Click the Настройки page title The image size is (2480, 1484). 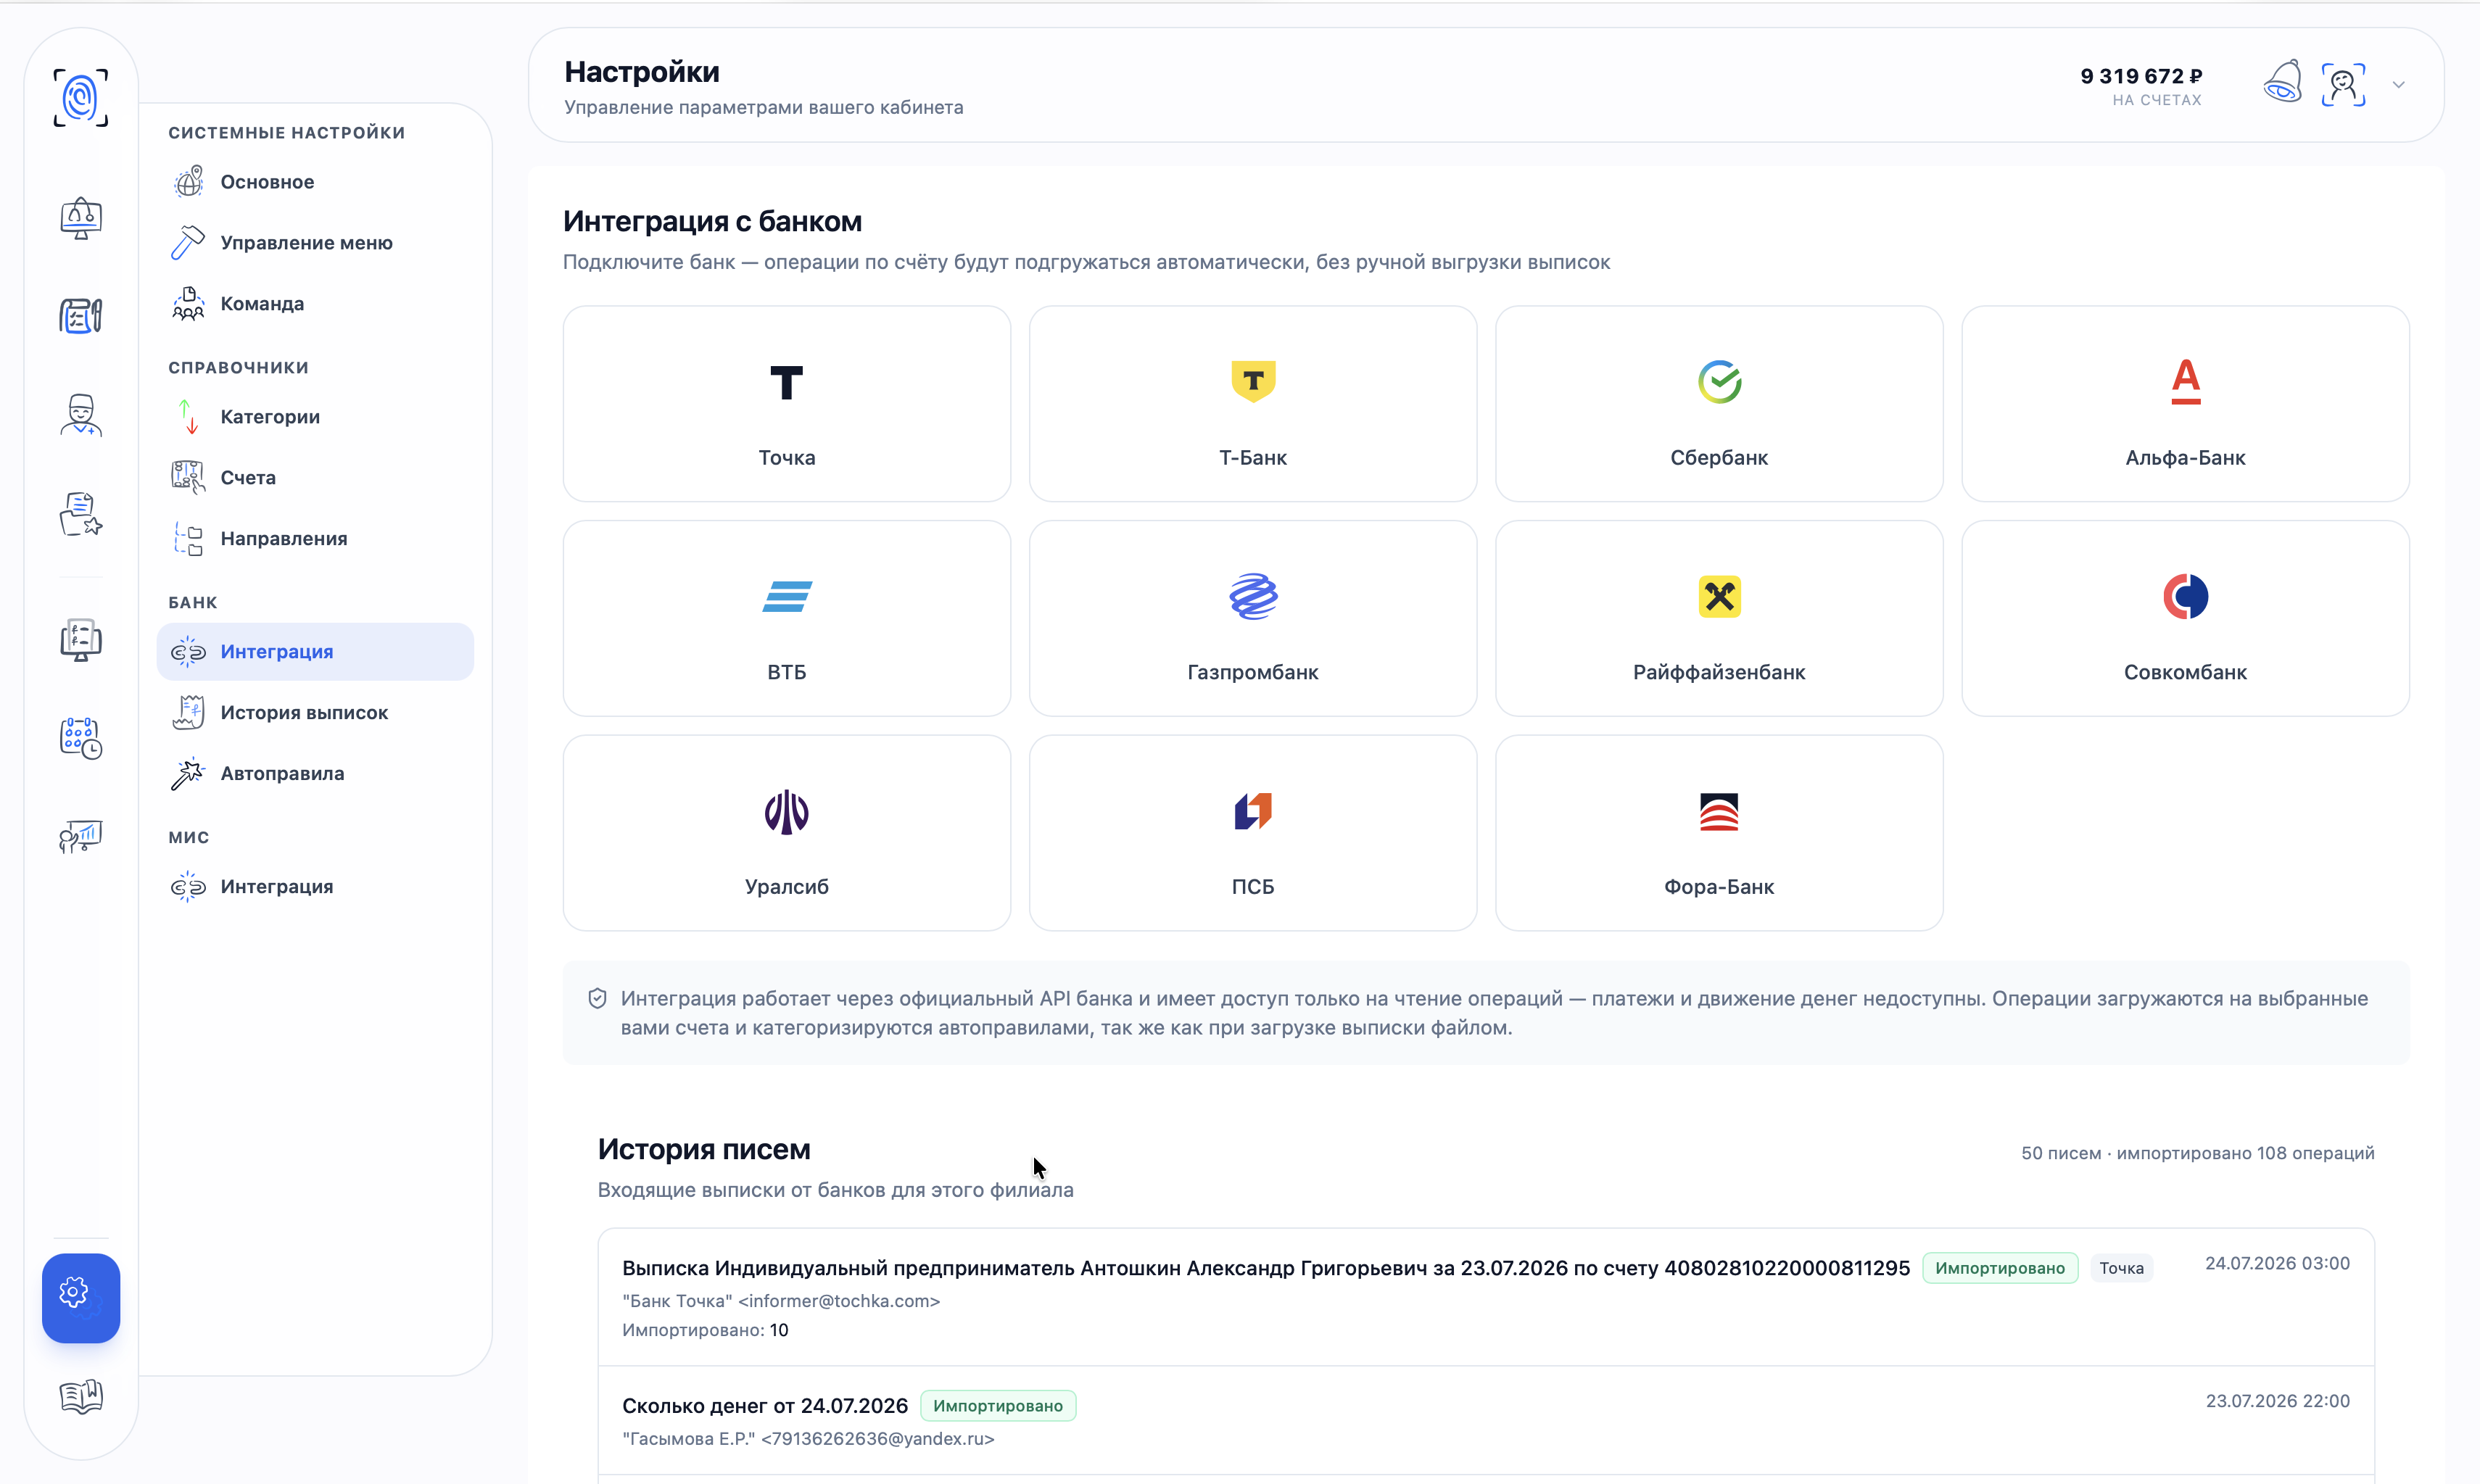coord(642,72)
